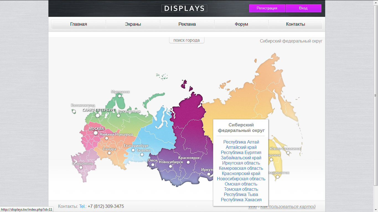Click the Регистрация button
378x212 pixels.
pyautogui.click(x=267, y=8)
